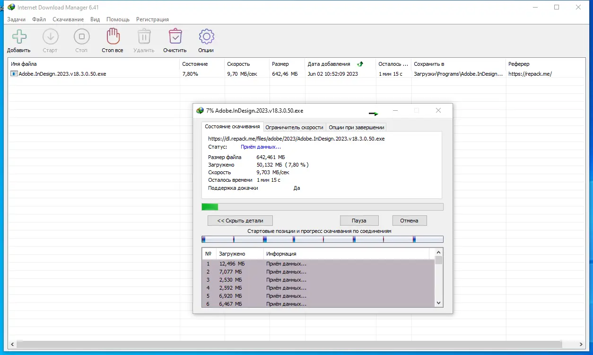Click the IDM icon in the download dialog title
The height and width of the screenshot is (355, 593).
coord(200,110)
